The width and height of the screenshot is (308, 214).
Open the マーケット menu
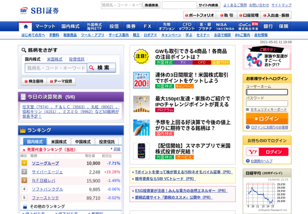click(x=45, y=26)
